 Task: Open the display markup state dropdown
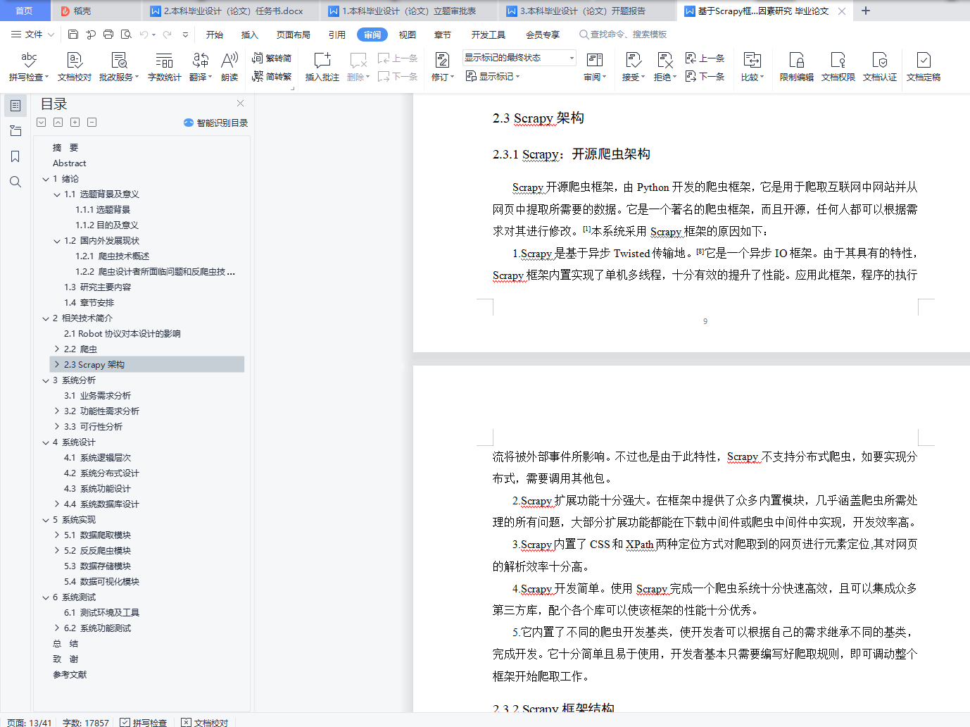click(x=519, y=58)
